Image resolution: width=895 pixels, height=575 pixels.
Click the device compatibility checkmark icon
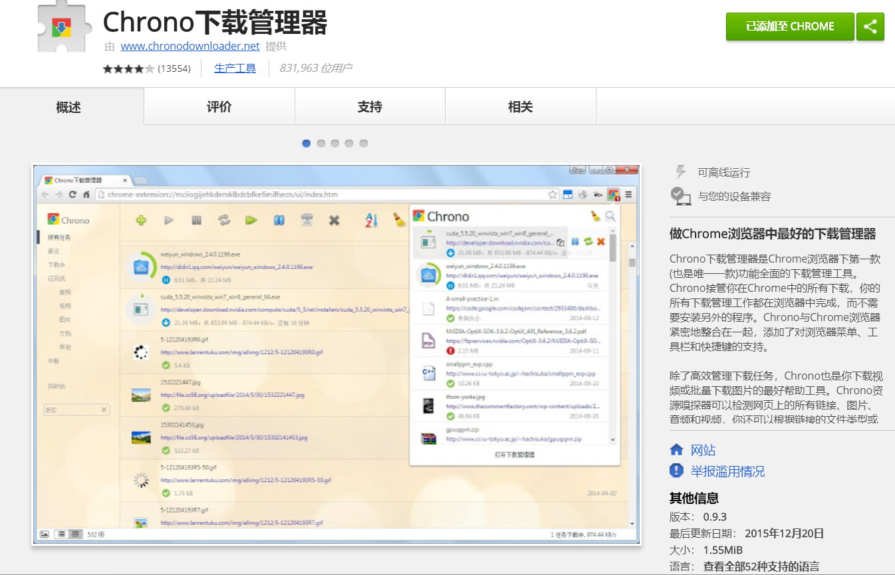[x=680, y=195]
